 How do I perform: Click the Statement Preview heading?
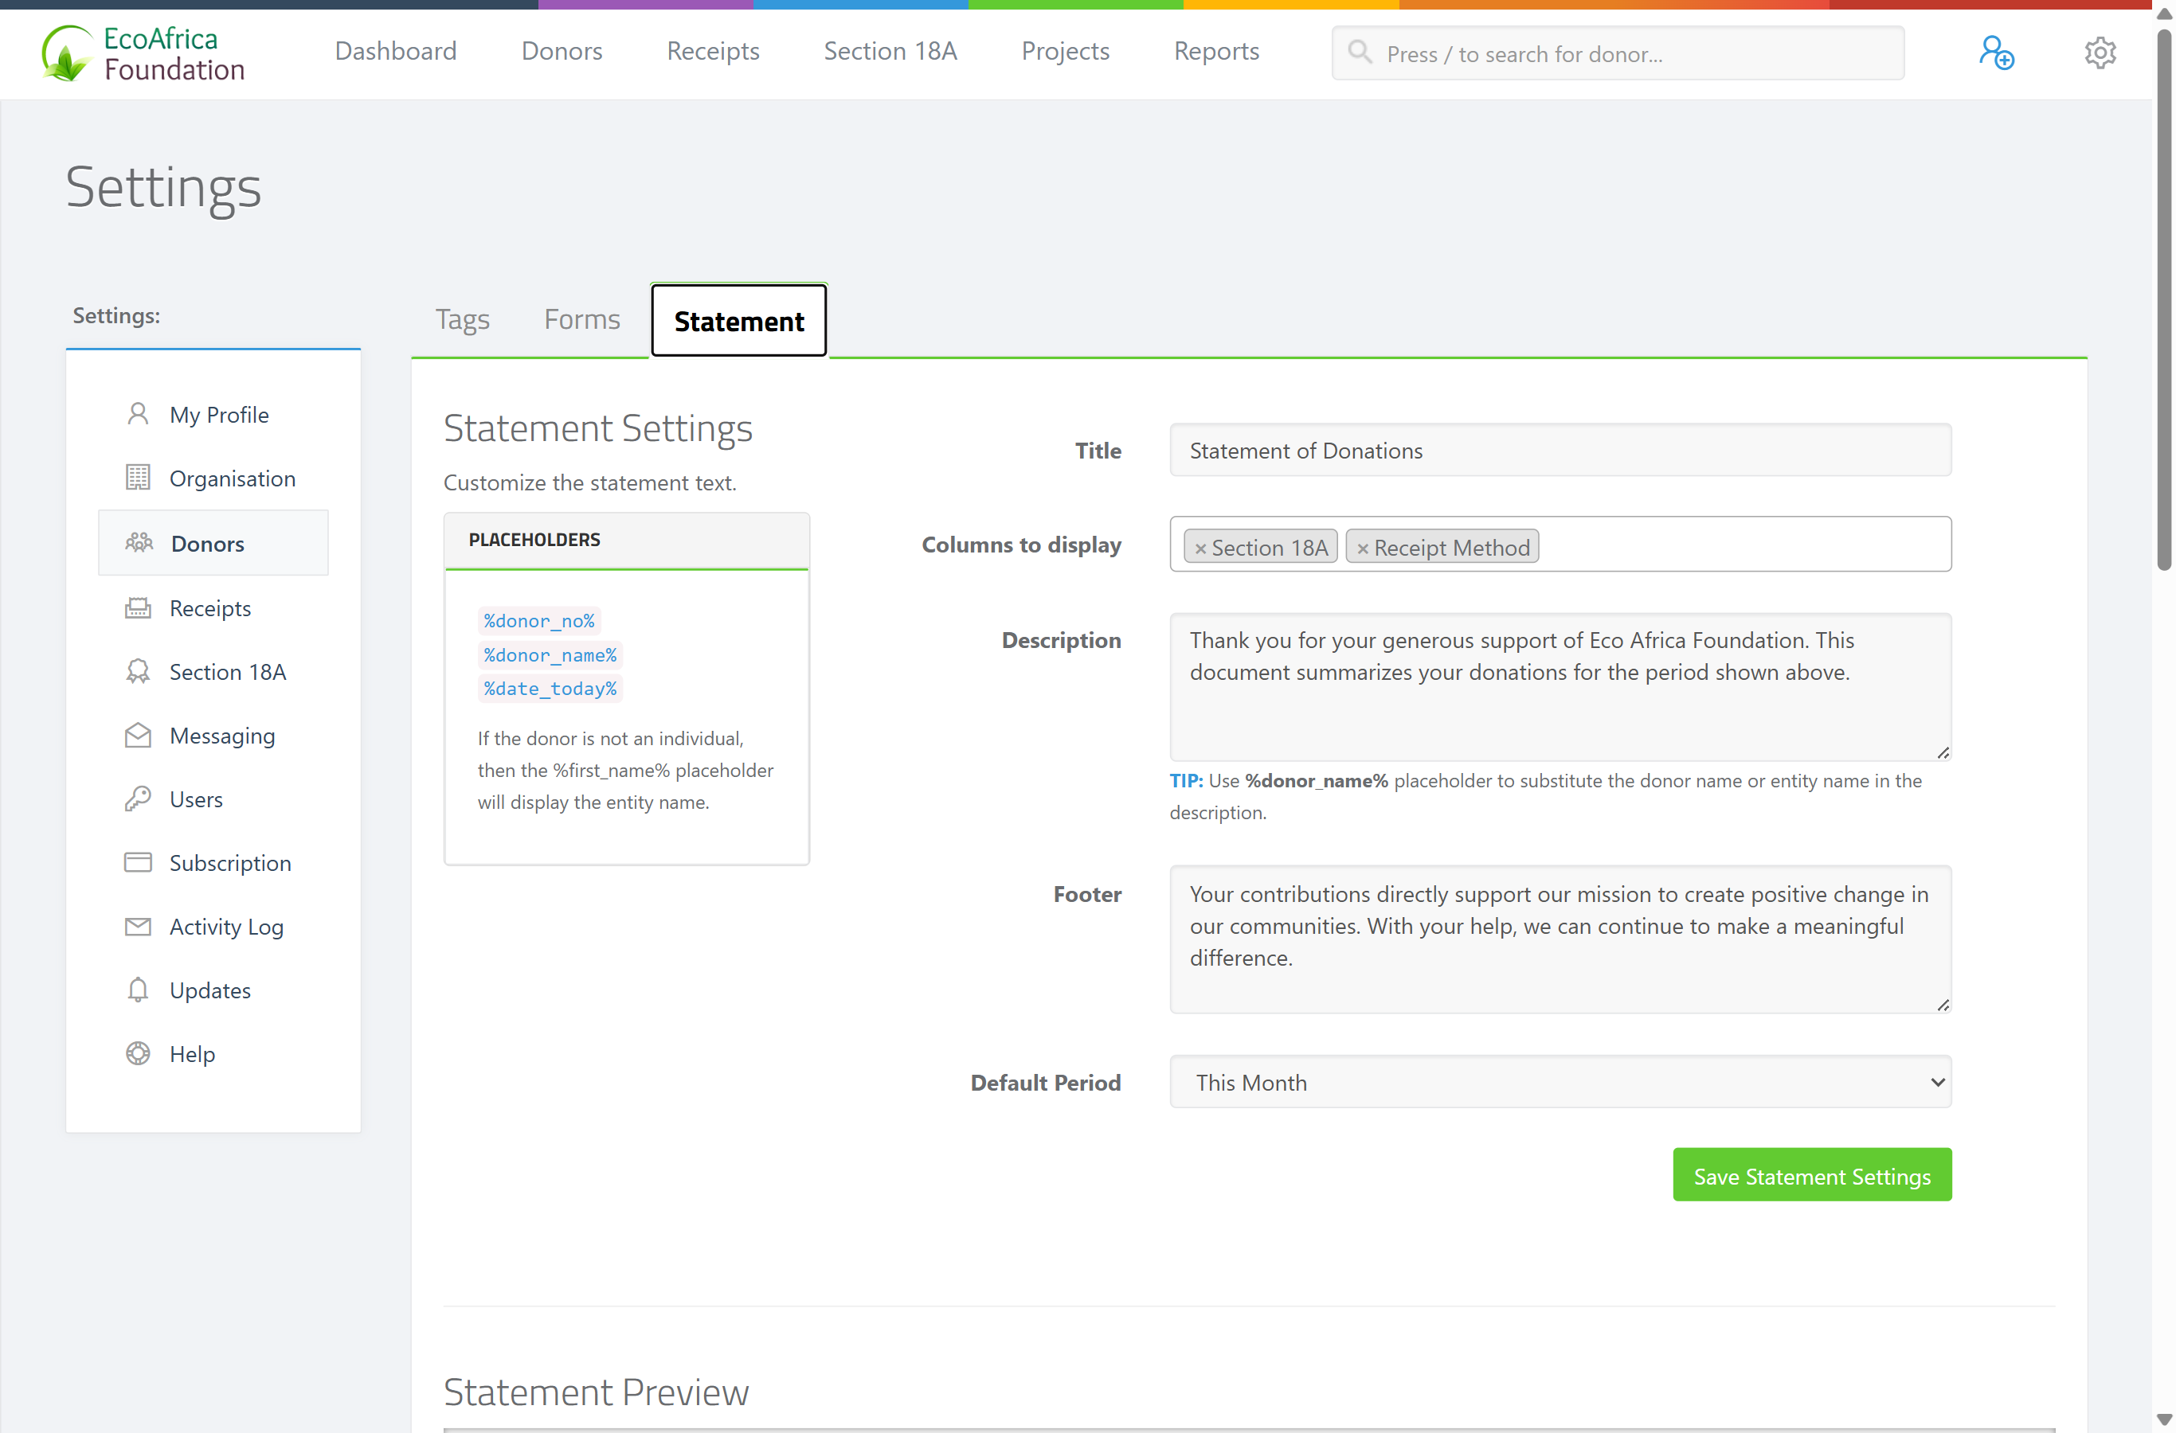[596, 1392]
